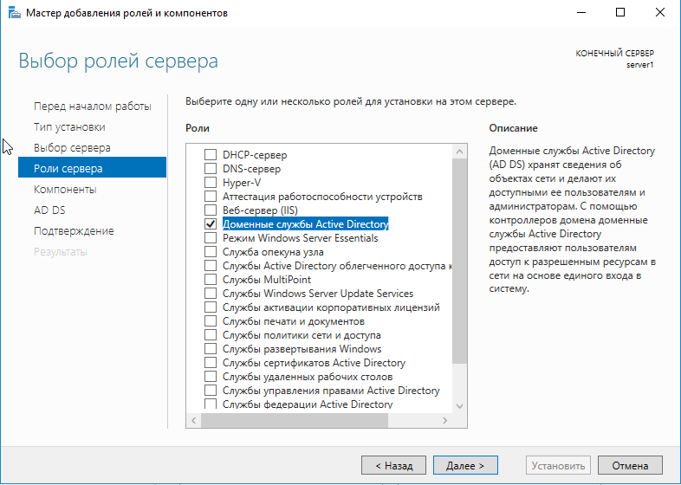Click the horizontal scrollbar right arrow
The image size is (681, 485).
point(445,420)
